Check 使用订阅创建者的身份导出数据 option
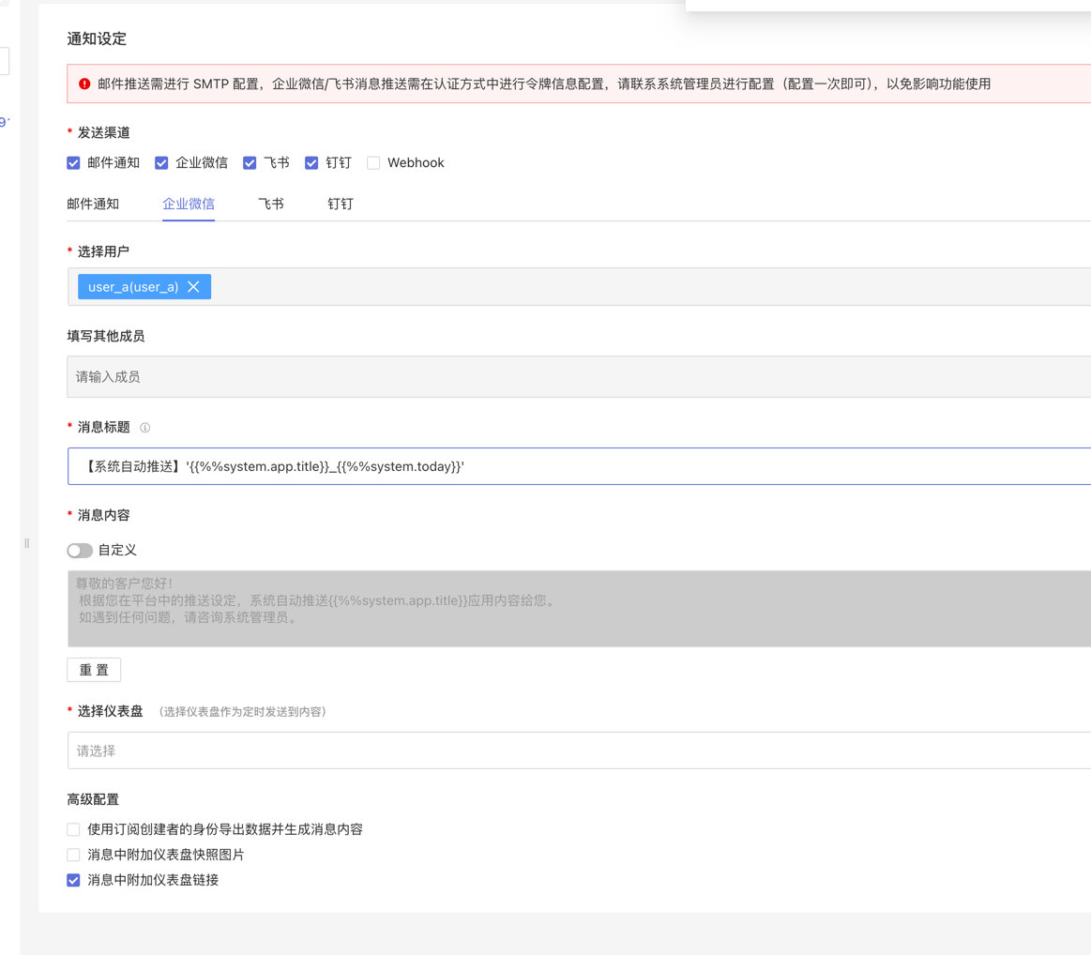The height and width of the screenshot is (955, 1091). 73,829
